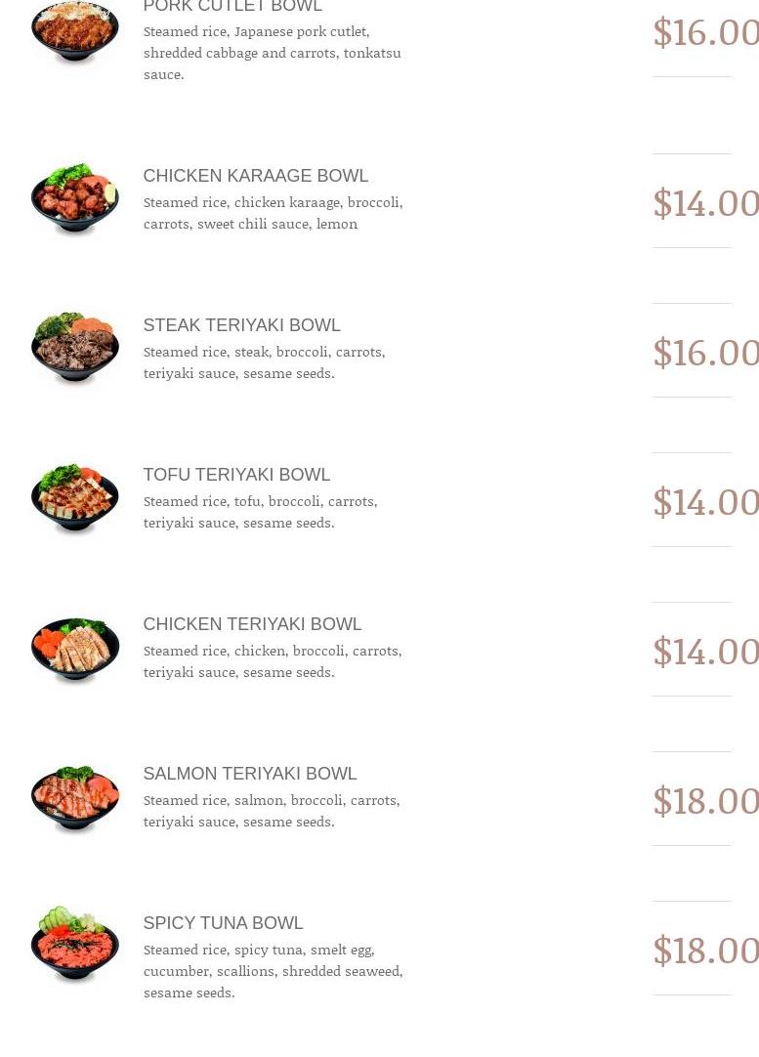Screen dimensions: 759x1057
Task: Click the Spicy Tuna Bowl ingredients description
Action: tap(273, 970)
